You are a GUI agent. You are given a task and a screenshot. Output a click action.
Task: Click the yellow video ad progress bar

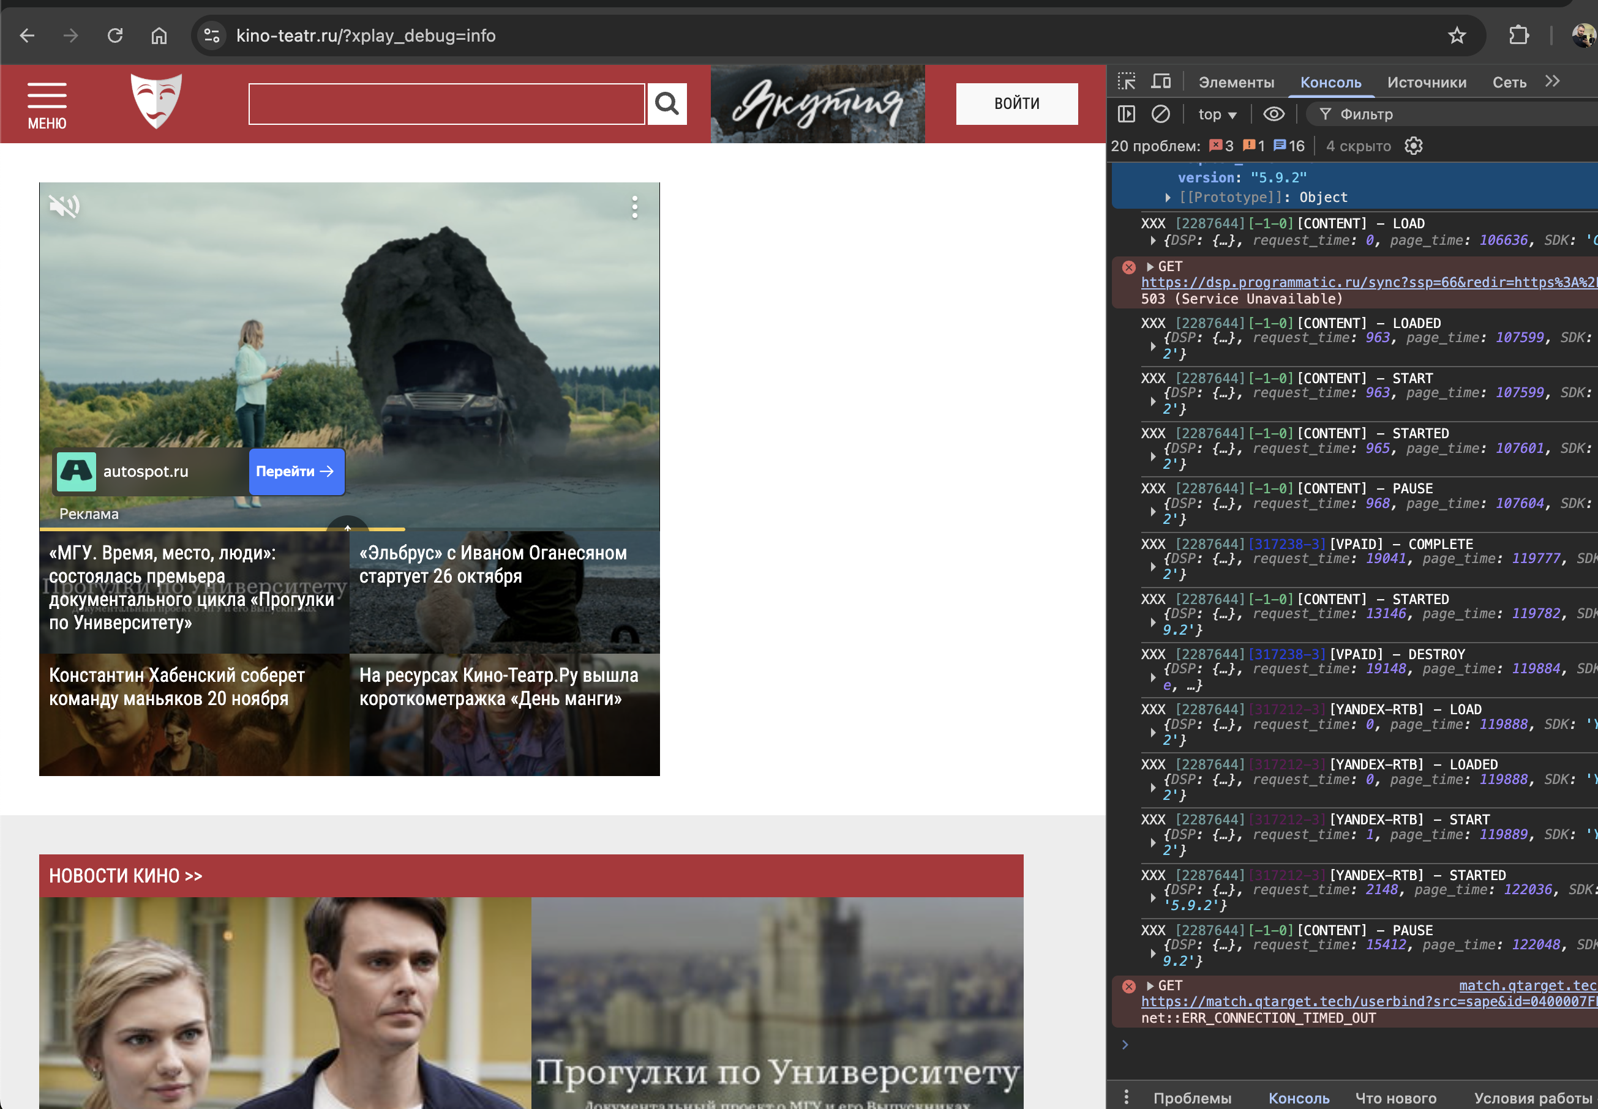tap(222, 529)
